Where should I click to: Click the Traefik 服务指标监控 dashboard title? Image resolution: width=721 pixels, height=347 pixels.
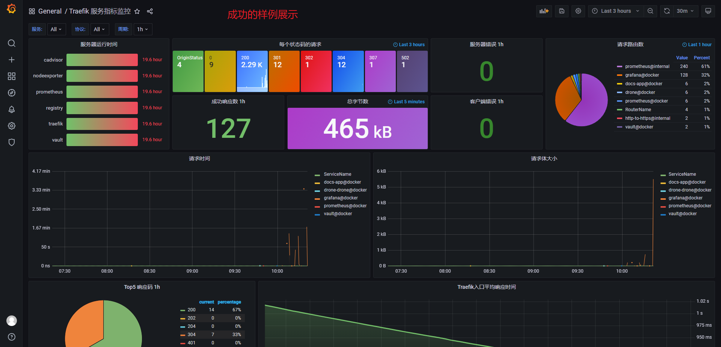(x=100, y=11)
